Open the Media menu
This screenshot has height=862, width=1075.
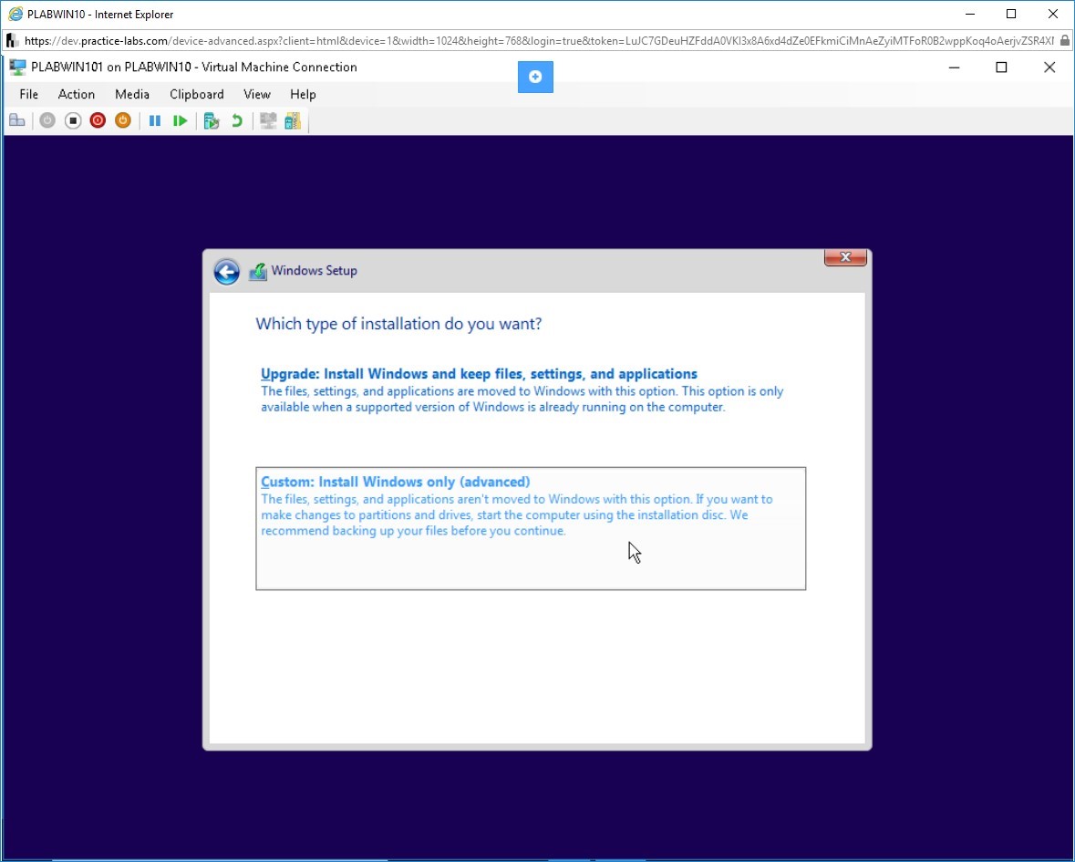[x=132, y=95]
